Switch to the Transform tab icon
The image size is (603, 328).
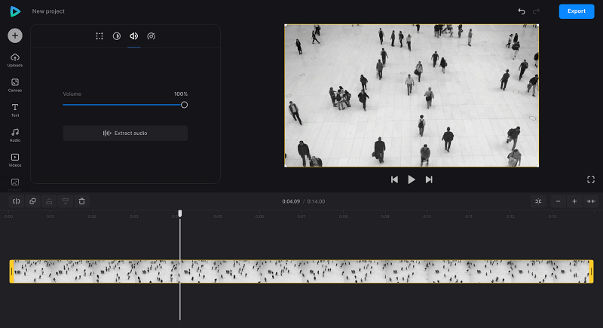click(x=99, y=36)
